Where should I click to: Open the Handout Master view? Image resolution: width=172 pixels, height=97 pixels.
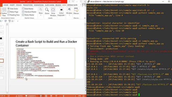tap(29, 12)
